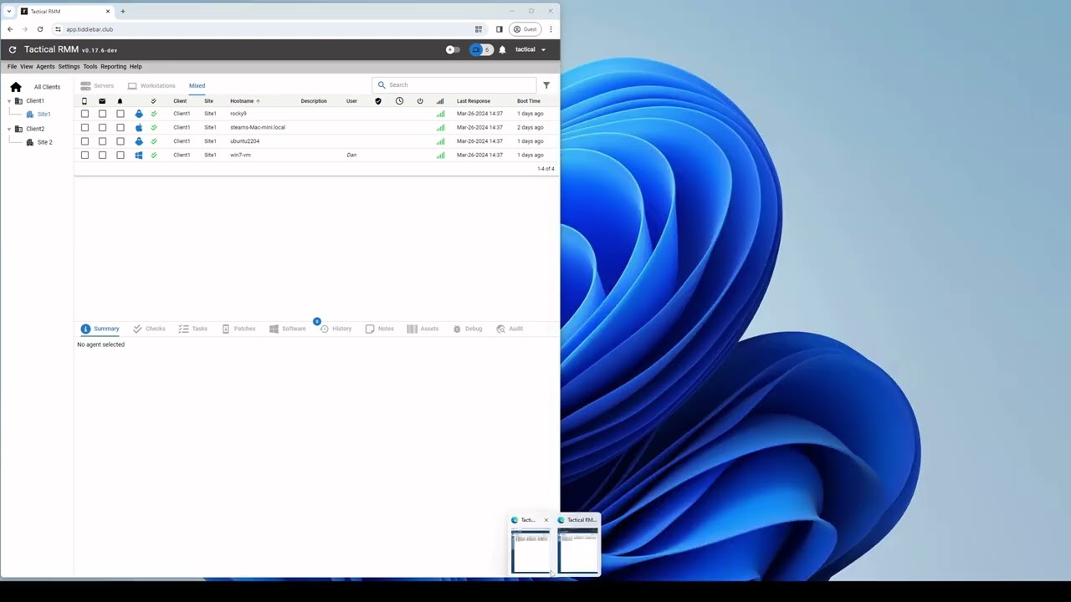Check the SMS alert box for win7-vm
The image size is (1071, 602).
point(85,155)
